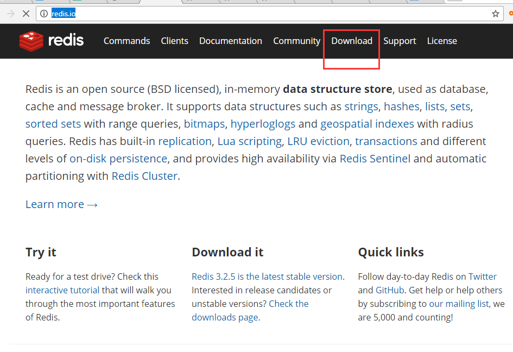Stop loading the page
This screenshot has width=513, height=352.
pyautogui.click(x=26, y=14)
